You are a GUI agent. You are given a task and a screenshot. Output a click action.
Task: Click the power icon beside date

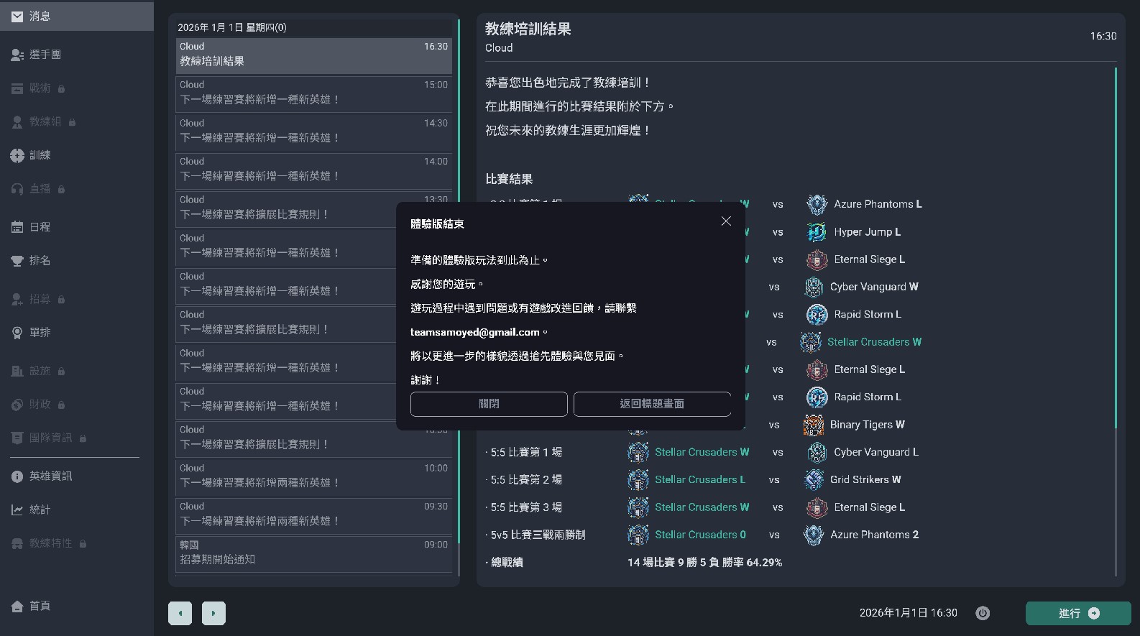(983, 613)
